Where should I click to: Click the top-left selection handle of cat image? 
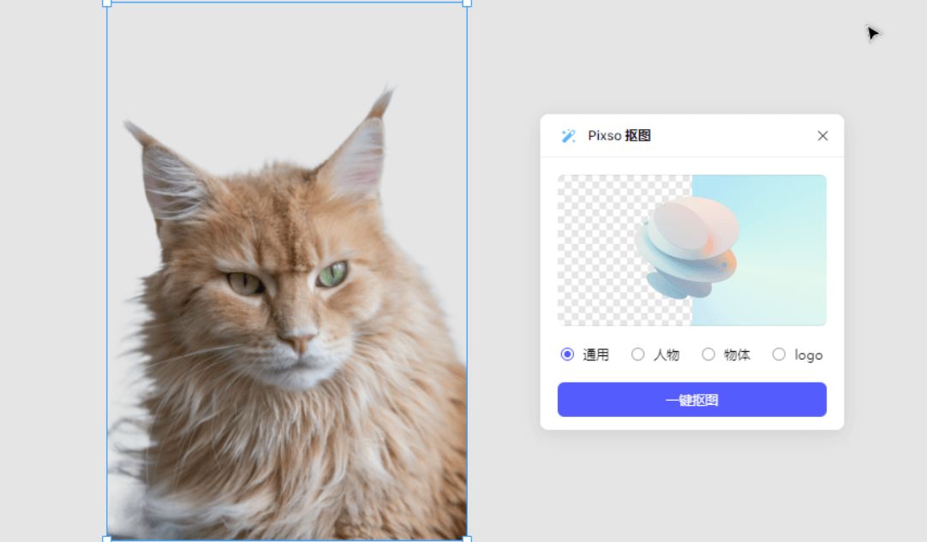point(107,3)
